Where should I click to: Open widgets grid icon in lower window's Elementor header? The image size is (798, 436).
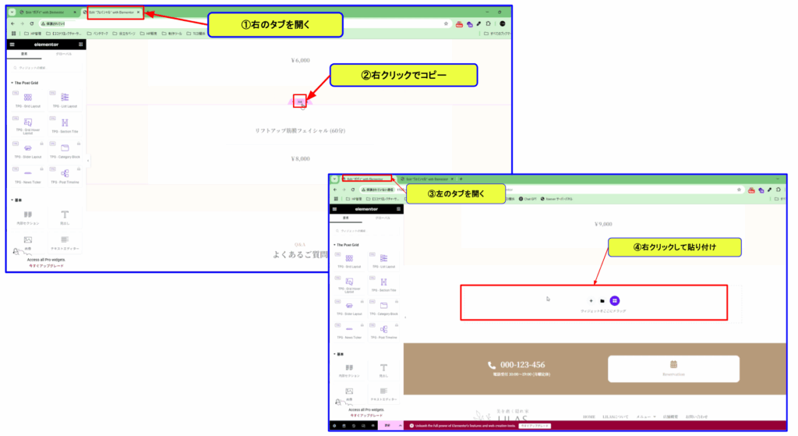(398, 209)
